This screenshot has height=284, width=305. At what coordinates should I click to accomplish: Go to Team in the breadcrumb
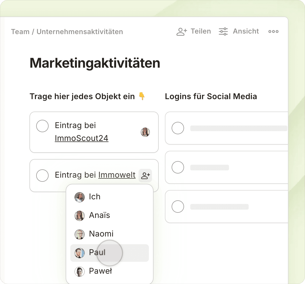pyautogui.click(x=20, y=32)
